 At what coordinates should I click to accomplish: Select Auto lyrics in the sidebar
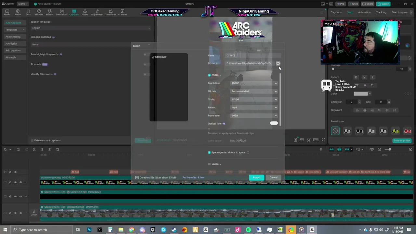[x=11, y=44]
